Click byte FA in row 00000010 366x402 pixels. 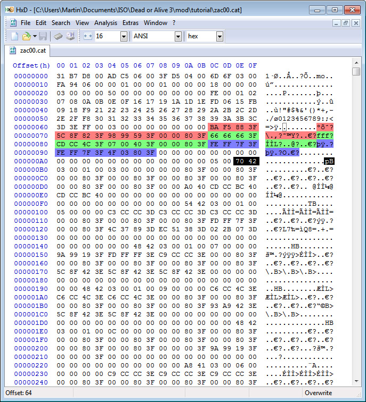click(x=61, y=85)
